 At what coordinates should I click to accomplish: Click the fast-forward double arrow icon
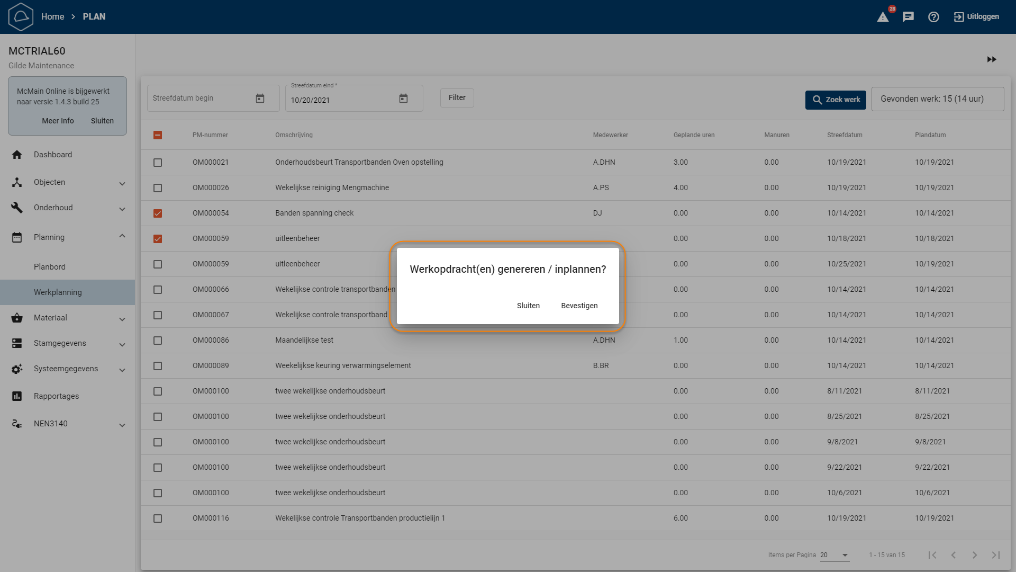click(992, 59)
